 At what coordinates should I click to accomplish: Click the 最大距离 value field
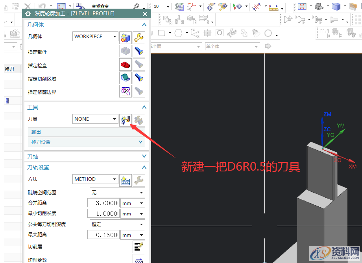coord(103,234)
